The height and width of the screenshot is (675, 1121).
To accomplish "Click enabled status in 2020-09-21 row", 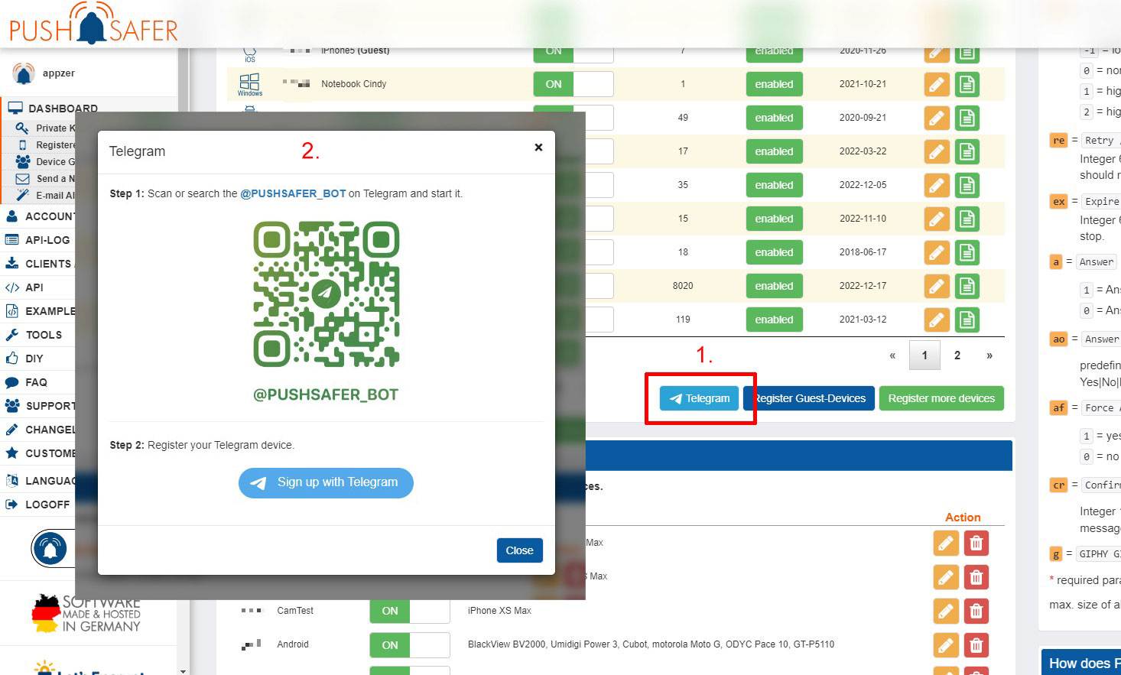I will click(x=774, y=118).
